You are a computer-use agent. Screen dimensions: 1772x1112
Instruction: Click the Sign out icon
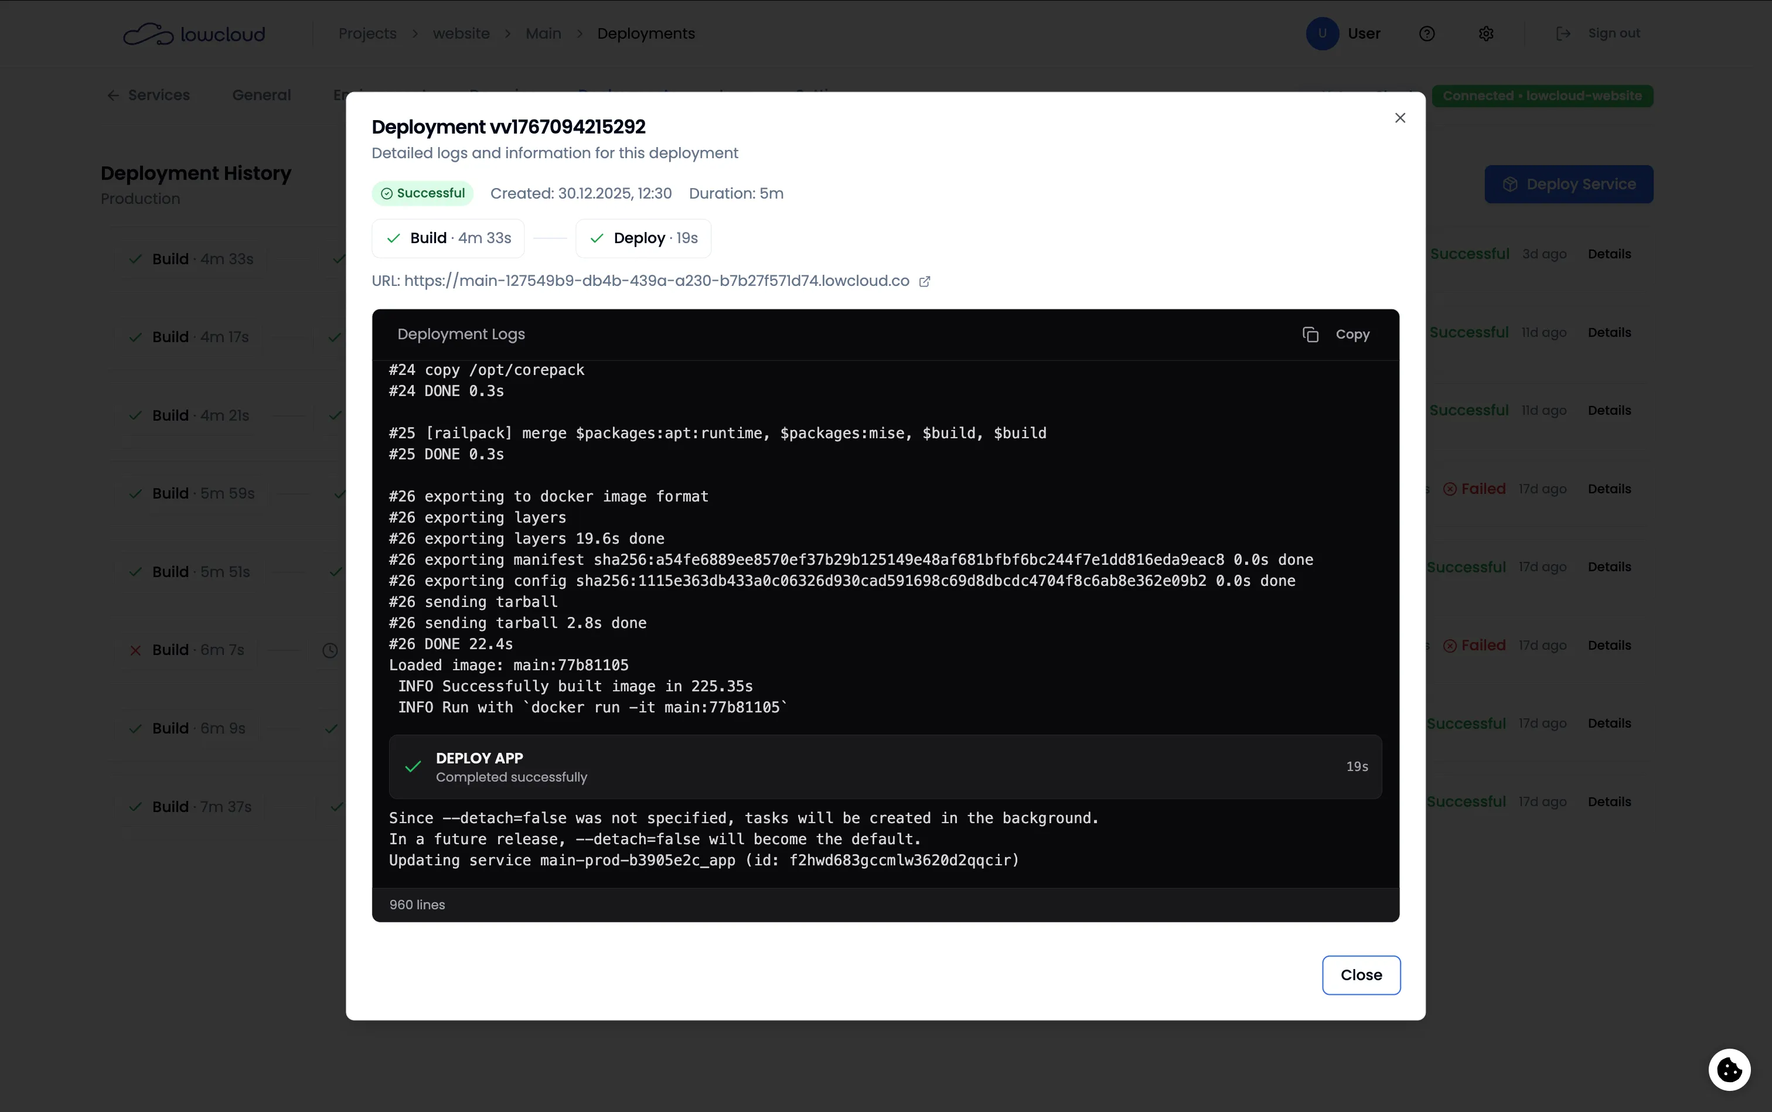(1563, 34)
